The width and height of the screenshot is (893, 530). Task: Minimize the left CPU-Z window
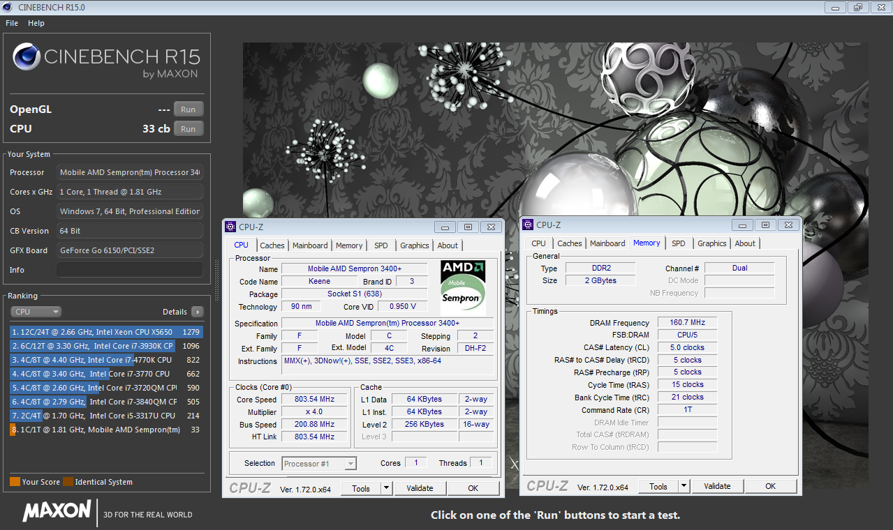tap(445, 227)
